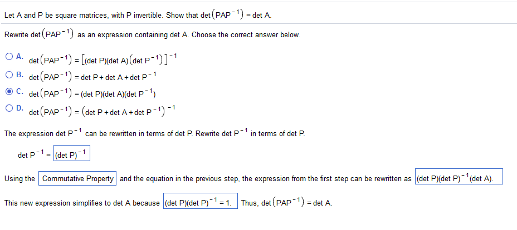Screen dimensions: 517x230
Task: Click the 'B.' option letter label
Action: pos(20,74)
